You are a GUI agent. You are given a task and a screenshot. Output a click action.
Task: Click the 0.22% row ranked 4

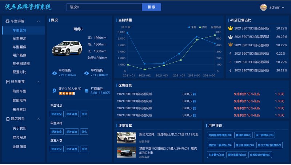click(258, 54)
